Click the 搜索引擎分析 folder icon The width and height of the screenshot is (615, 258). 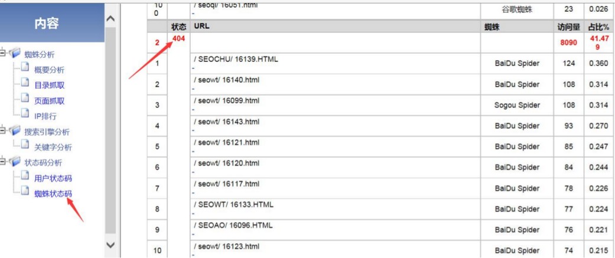tap(15, 131)
